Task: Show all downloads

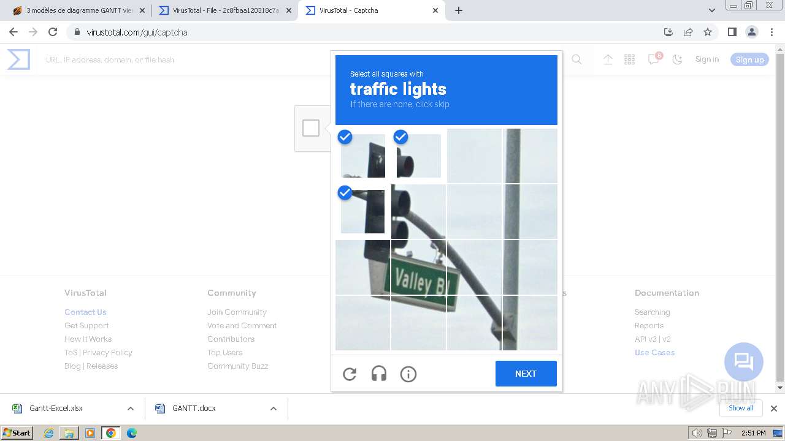Action: coord(740,408)
